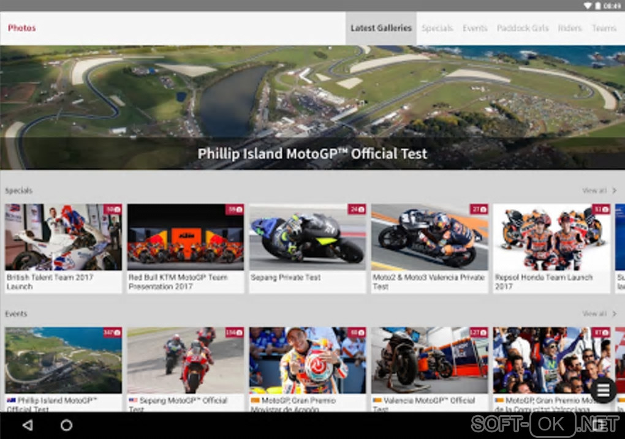
Task: Tap the Android back navigation icon
Action: [28, 425]
